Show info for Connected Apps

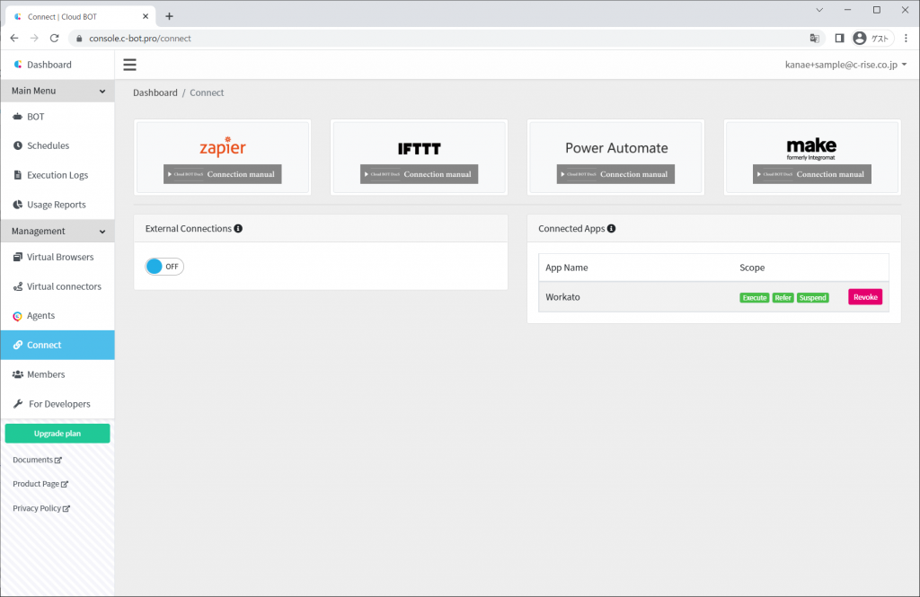coord(611,229)
